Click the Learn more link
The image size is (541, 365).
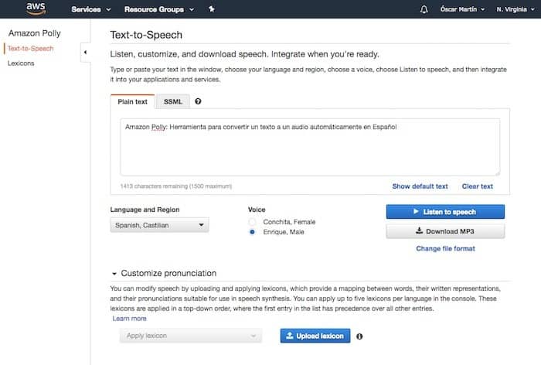click(x=129, y=319)
